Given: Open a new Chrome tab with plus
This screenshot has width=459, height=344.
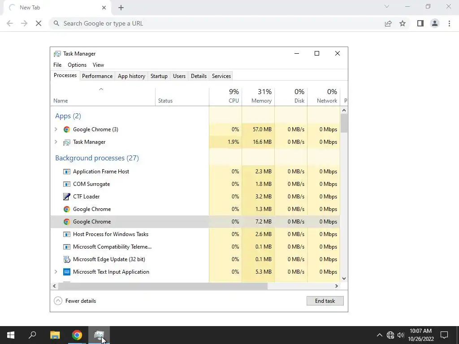Looking at the screenshot, I should (x=121, y=8).
